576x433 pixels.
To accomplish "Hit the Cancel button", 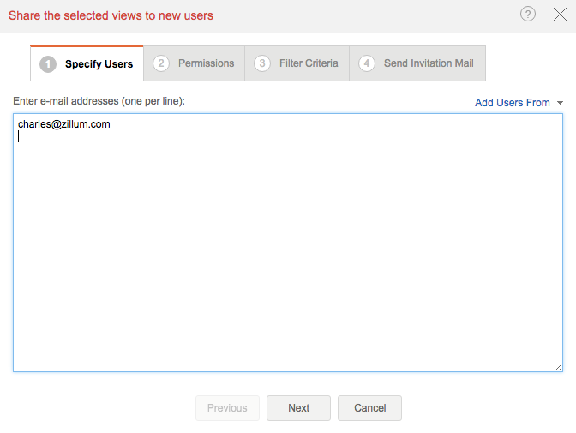I will pyautogui.click(x=369, y=408).
